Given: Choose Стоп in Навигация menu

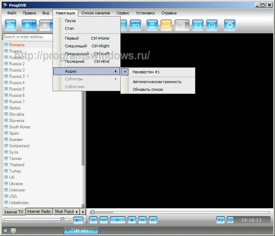Looking at the screenshot, I should (87, 28).
